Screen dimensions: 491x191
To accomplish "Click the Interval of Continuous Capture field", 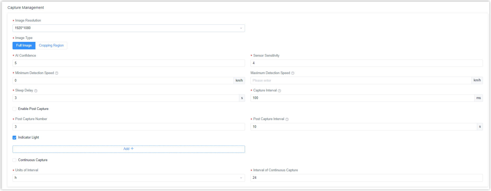I will tap(366, 178).
